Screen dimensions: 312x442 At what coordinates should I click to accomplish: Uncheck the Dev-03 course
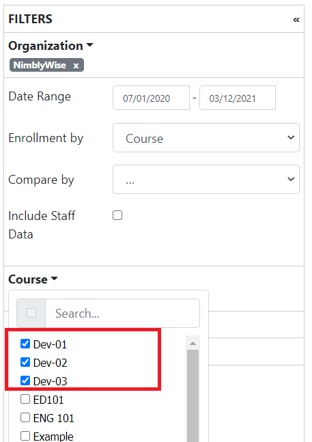pyautogui.click(x=25, y=381)
